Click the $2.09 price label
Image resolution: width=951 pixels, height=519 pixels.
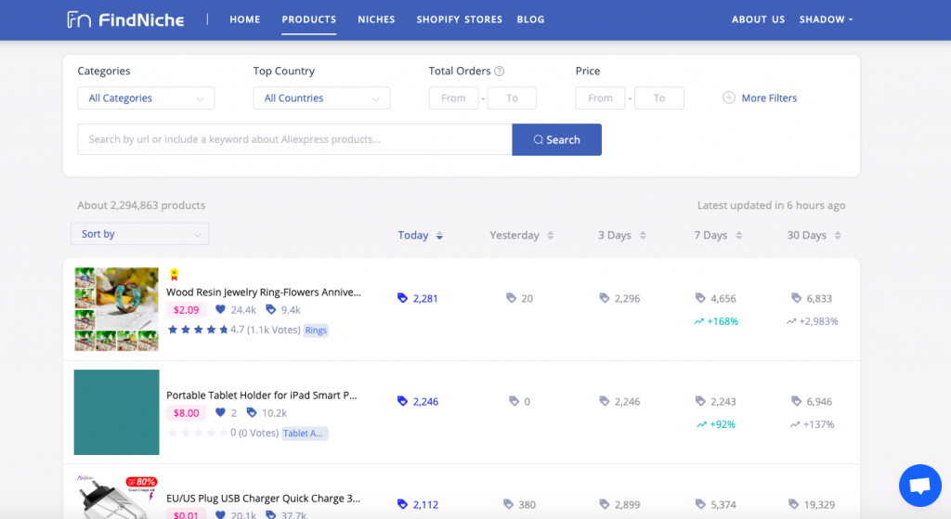tap(186, 310)
